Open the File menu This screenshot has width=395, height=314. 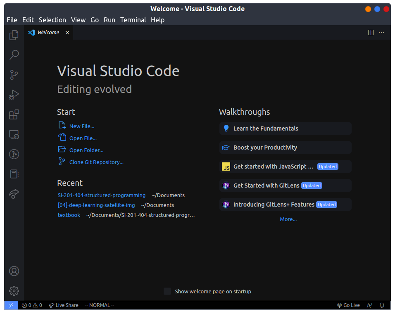[x=12, y=20]
